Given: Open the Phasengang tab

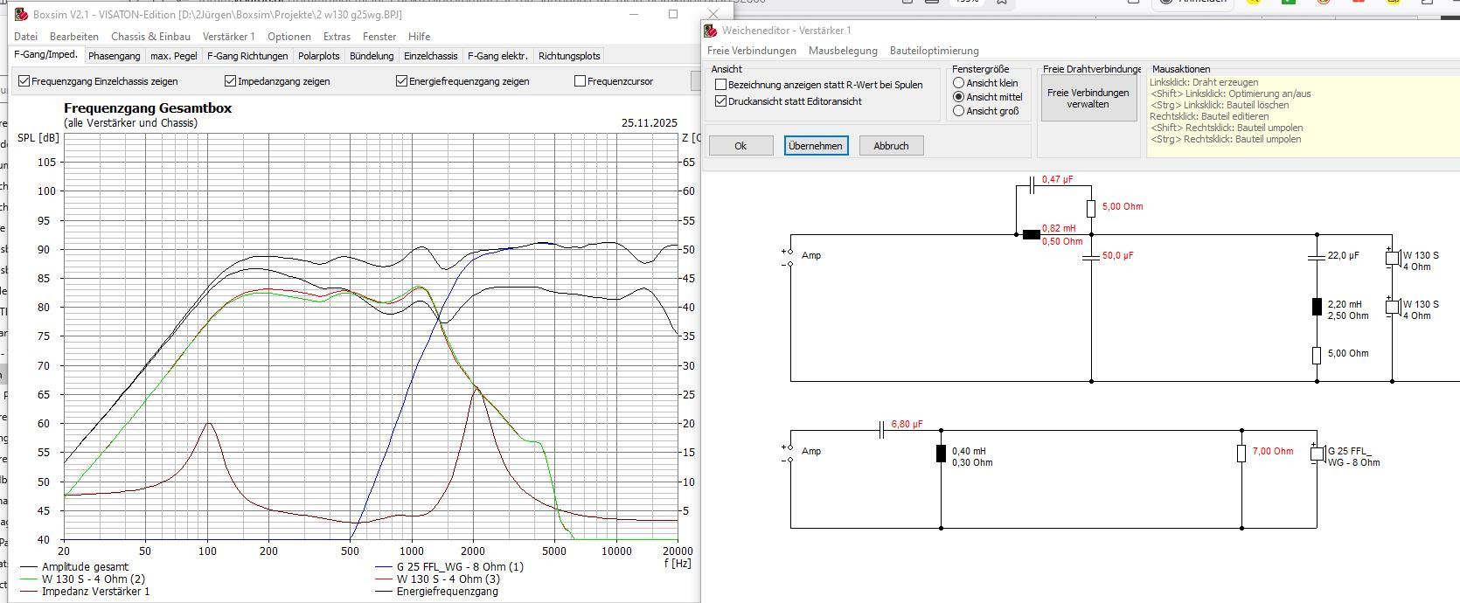Looking at the screenshot, I should (115, 56).
